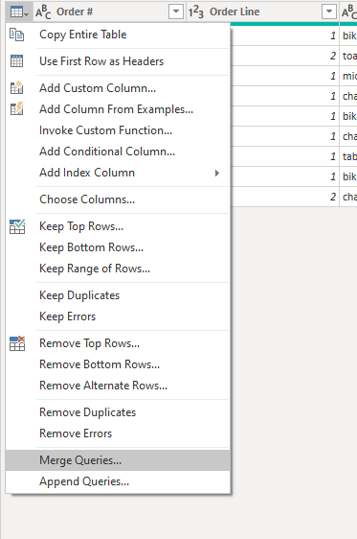357x539 pixels.
Task: Select Remove Bottom Rows…
Action: point(118,364)
